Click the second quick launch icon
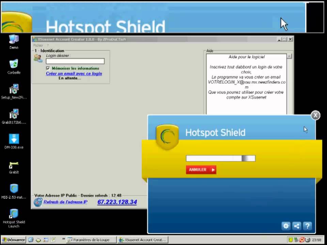Image resolution: width=327 pixels, height=245 pixels. (x=38, y=240)
